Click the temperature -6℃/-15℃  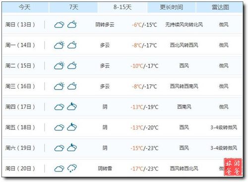pos(144,25)
